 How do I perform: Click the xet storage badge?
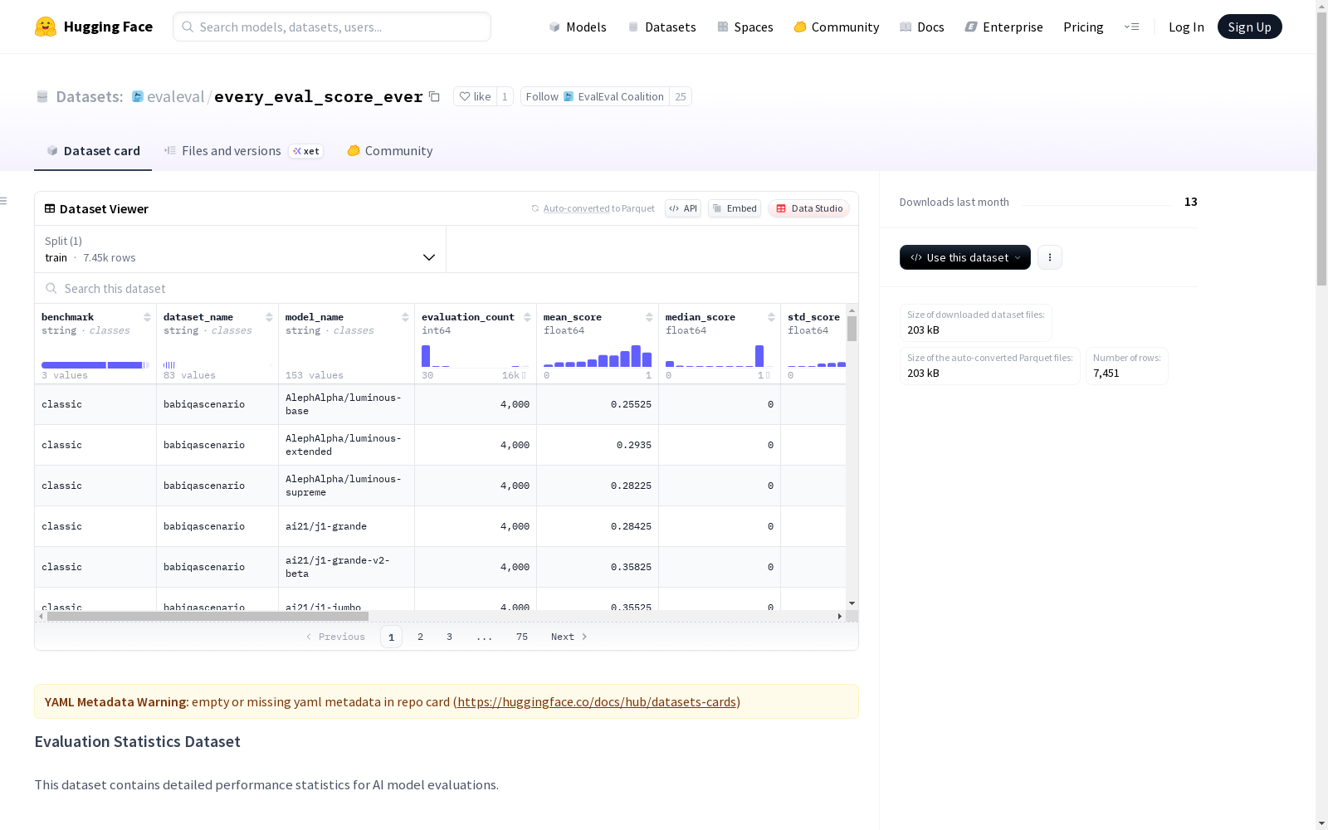tap(305, 151)
